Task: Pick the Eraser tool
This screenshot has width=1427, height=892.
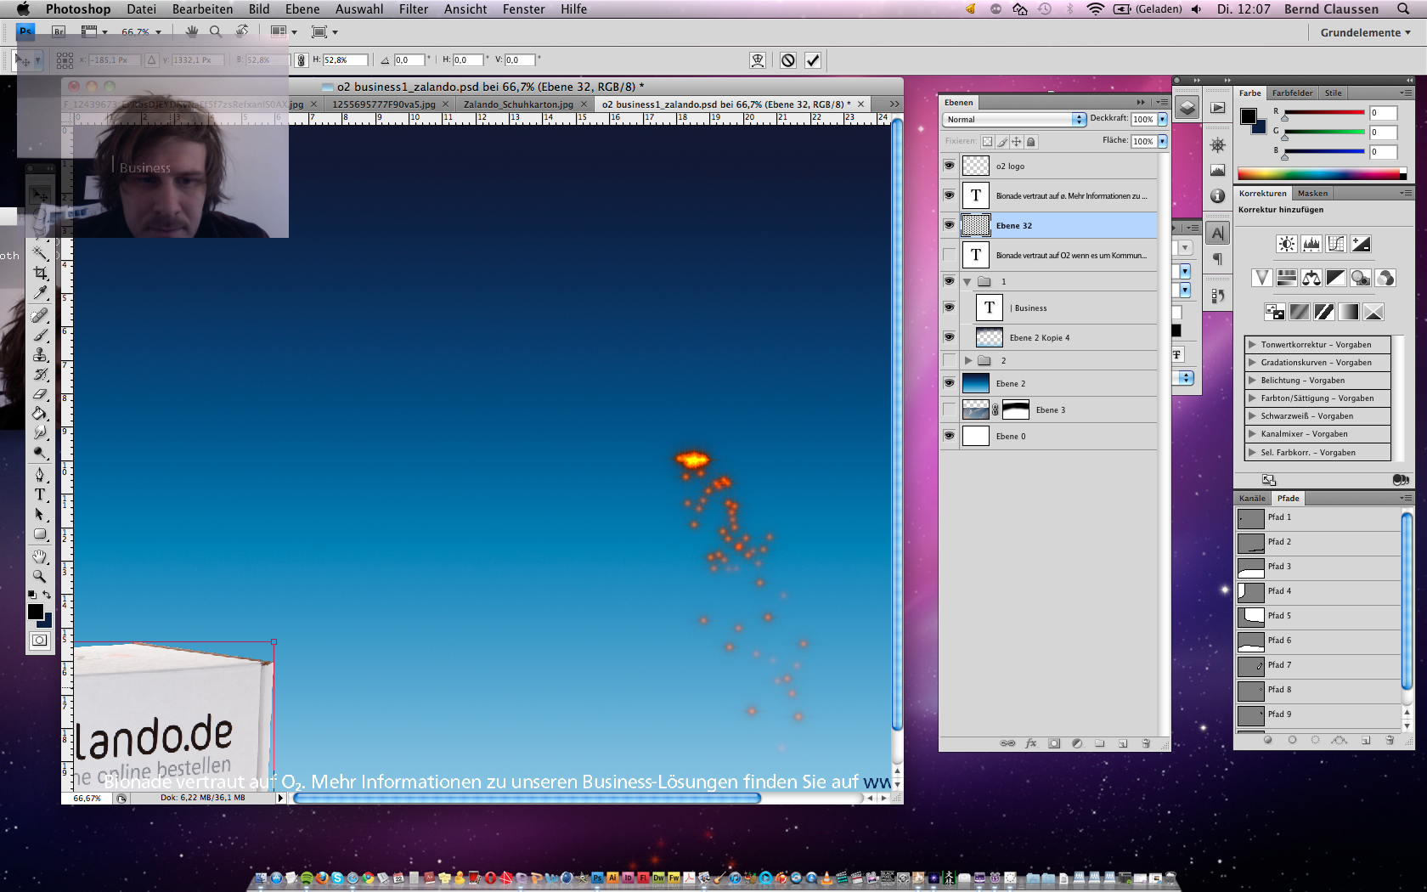Action: point(40,394)
